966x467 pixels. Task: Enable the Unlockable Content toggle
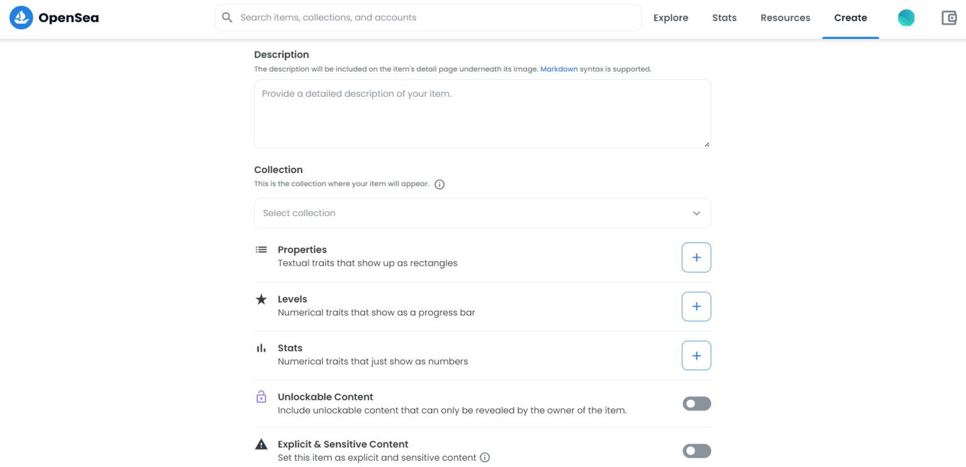tap(697, 404)
